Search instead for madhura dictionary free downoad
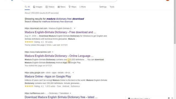 (x=57, y=22)
